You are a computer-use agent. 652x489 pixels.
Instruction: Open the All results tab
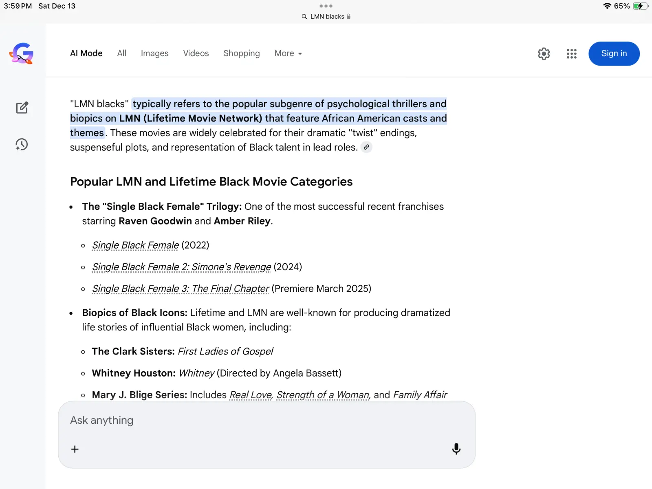click(121, 53)
